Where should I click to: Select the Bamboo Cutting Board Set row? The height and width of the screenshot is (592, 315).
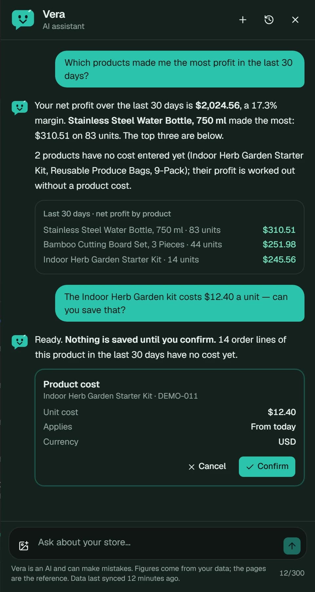click(x=169, y=244)
